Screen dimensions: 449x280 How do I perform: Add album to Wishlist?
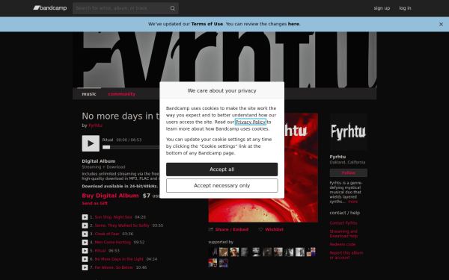point(271,229)
